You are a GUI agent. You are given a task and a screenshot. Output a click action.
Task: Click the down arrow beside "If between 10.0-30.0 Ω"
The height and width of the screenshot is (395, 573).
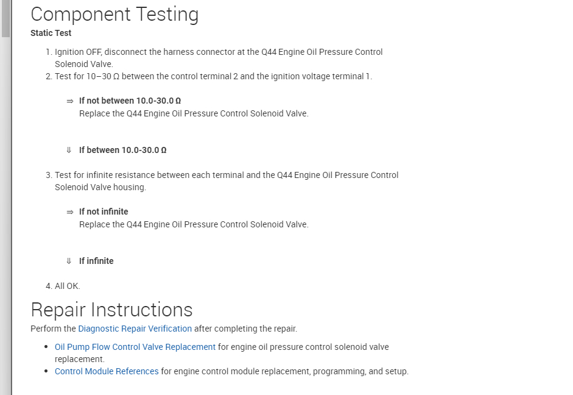pos(69,150)
